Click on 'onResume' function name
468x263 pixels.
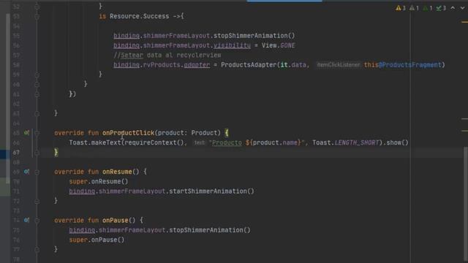pyautogui.click(x=117, y=172)
